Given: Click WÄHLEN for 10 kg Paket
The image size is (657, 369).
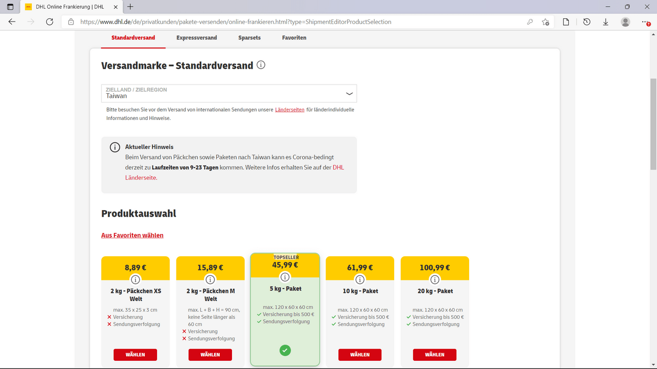Looking at the screenshot, I should [360, 355].
